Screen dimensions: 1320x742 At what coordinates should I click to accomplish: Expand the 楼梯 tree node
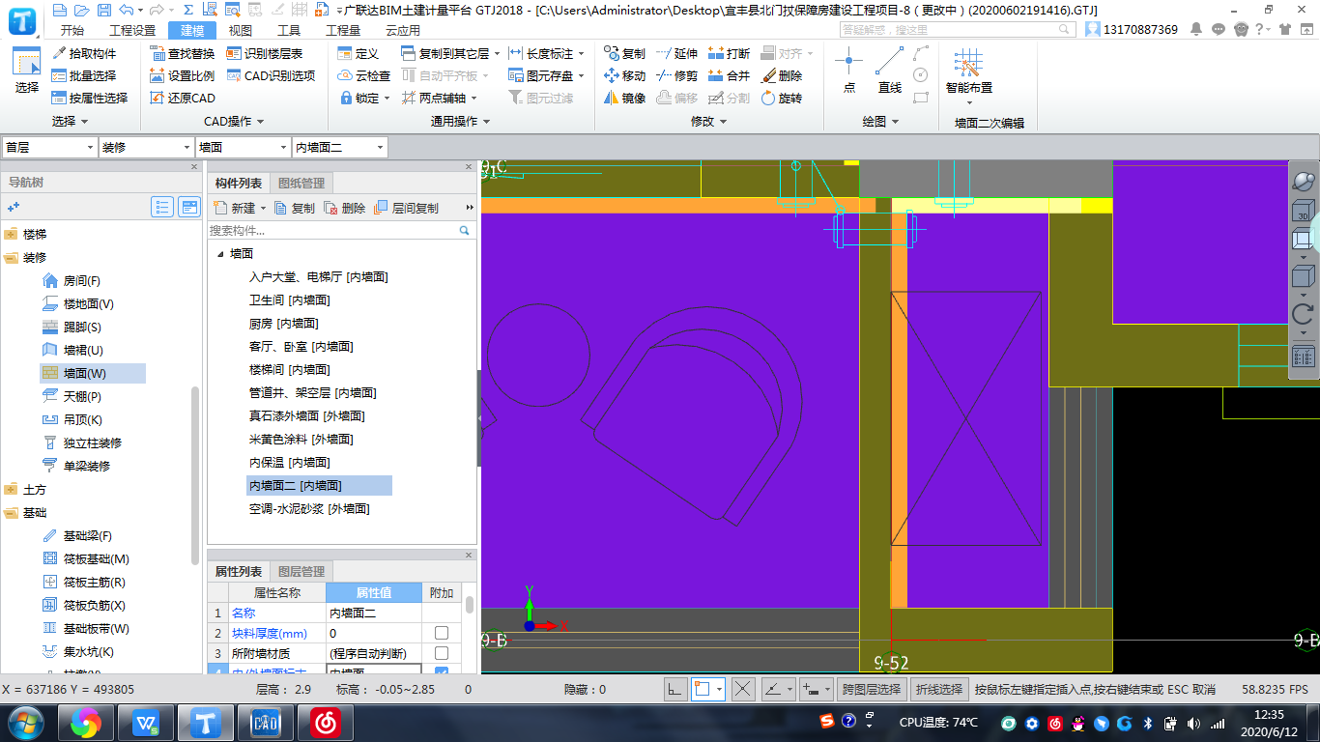(11, 234)
